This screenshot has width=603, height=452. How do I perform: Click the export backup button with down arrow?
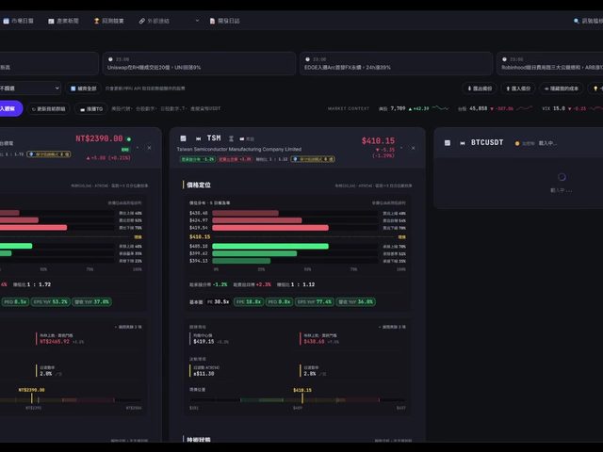pyautogui.click(x=480, y=89)
